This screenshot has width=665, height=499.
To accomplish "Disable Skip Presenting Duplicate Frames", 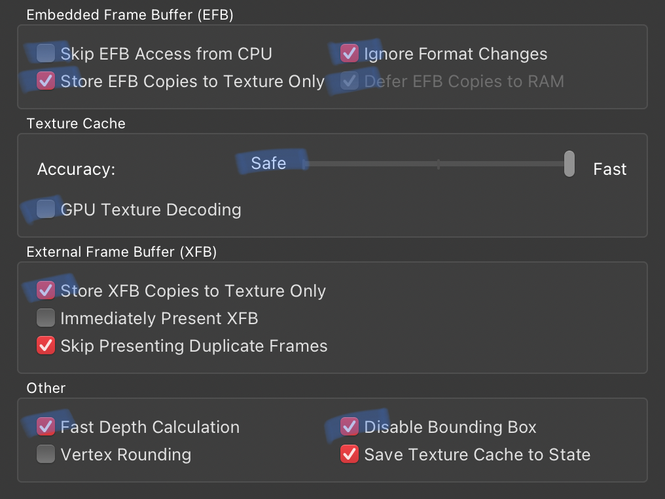I will (x=46, y=346).
